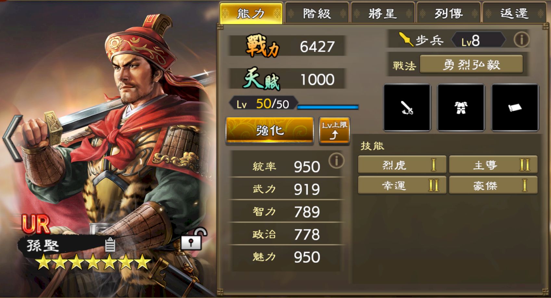View the 烈虎 skill

[x=402, y=165]
